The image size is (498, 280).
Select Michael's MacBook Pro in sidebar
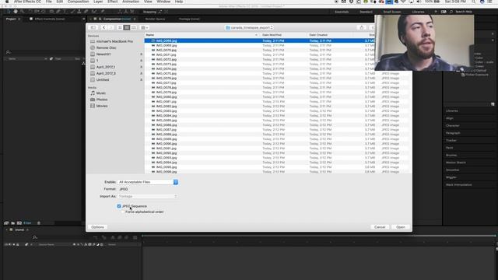[114, 41]
